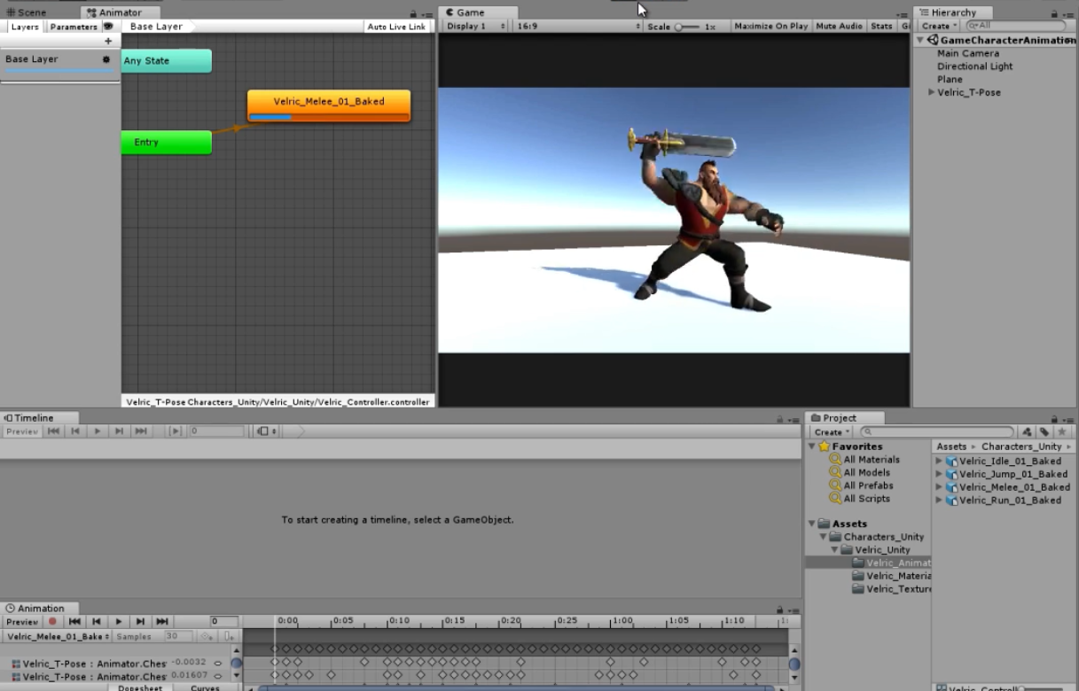Expand Velric_Idle_01_Baked asset contents

pos(940,461)
